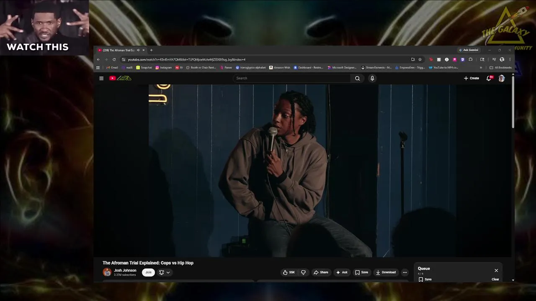Clear the Queue
536x301 pixels.
(x=495, y=279)
